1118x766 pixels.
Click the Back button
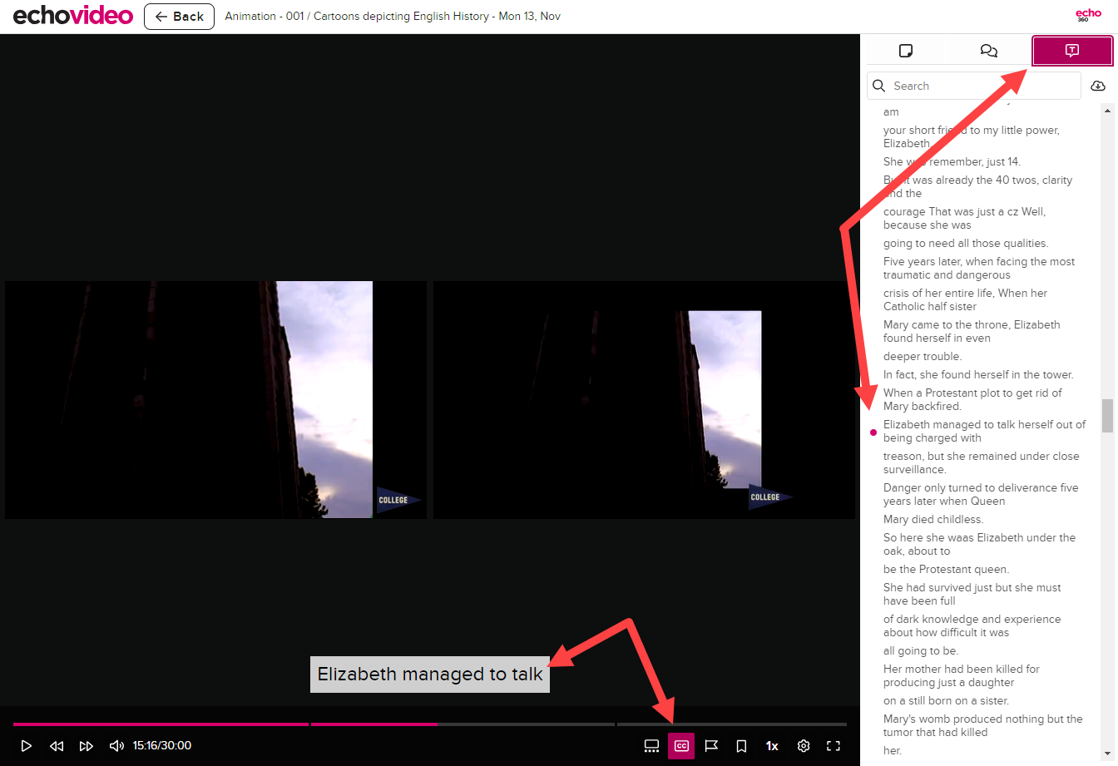(x=179, y=16)
